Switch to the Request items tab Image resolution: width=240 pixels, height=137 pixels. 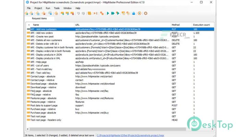pos(39,18)
